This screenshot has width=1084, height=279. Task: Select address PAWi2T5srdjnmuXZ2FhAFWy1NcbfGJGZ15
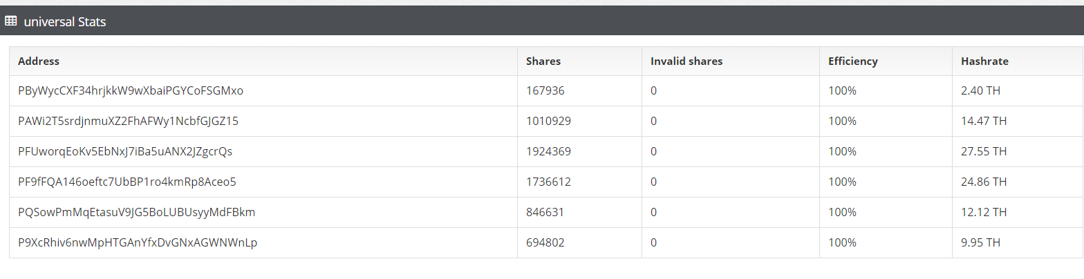tap(128, 122)
